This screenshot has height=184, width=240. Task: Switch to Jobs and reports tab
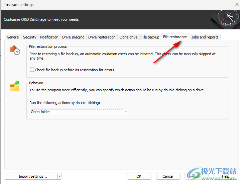click(x=205, y=37)
